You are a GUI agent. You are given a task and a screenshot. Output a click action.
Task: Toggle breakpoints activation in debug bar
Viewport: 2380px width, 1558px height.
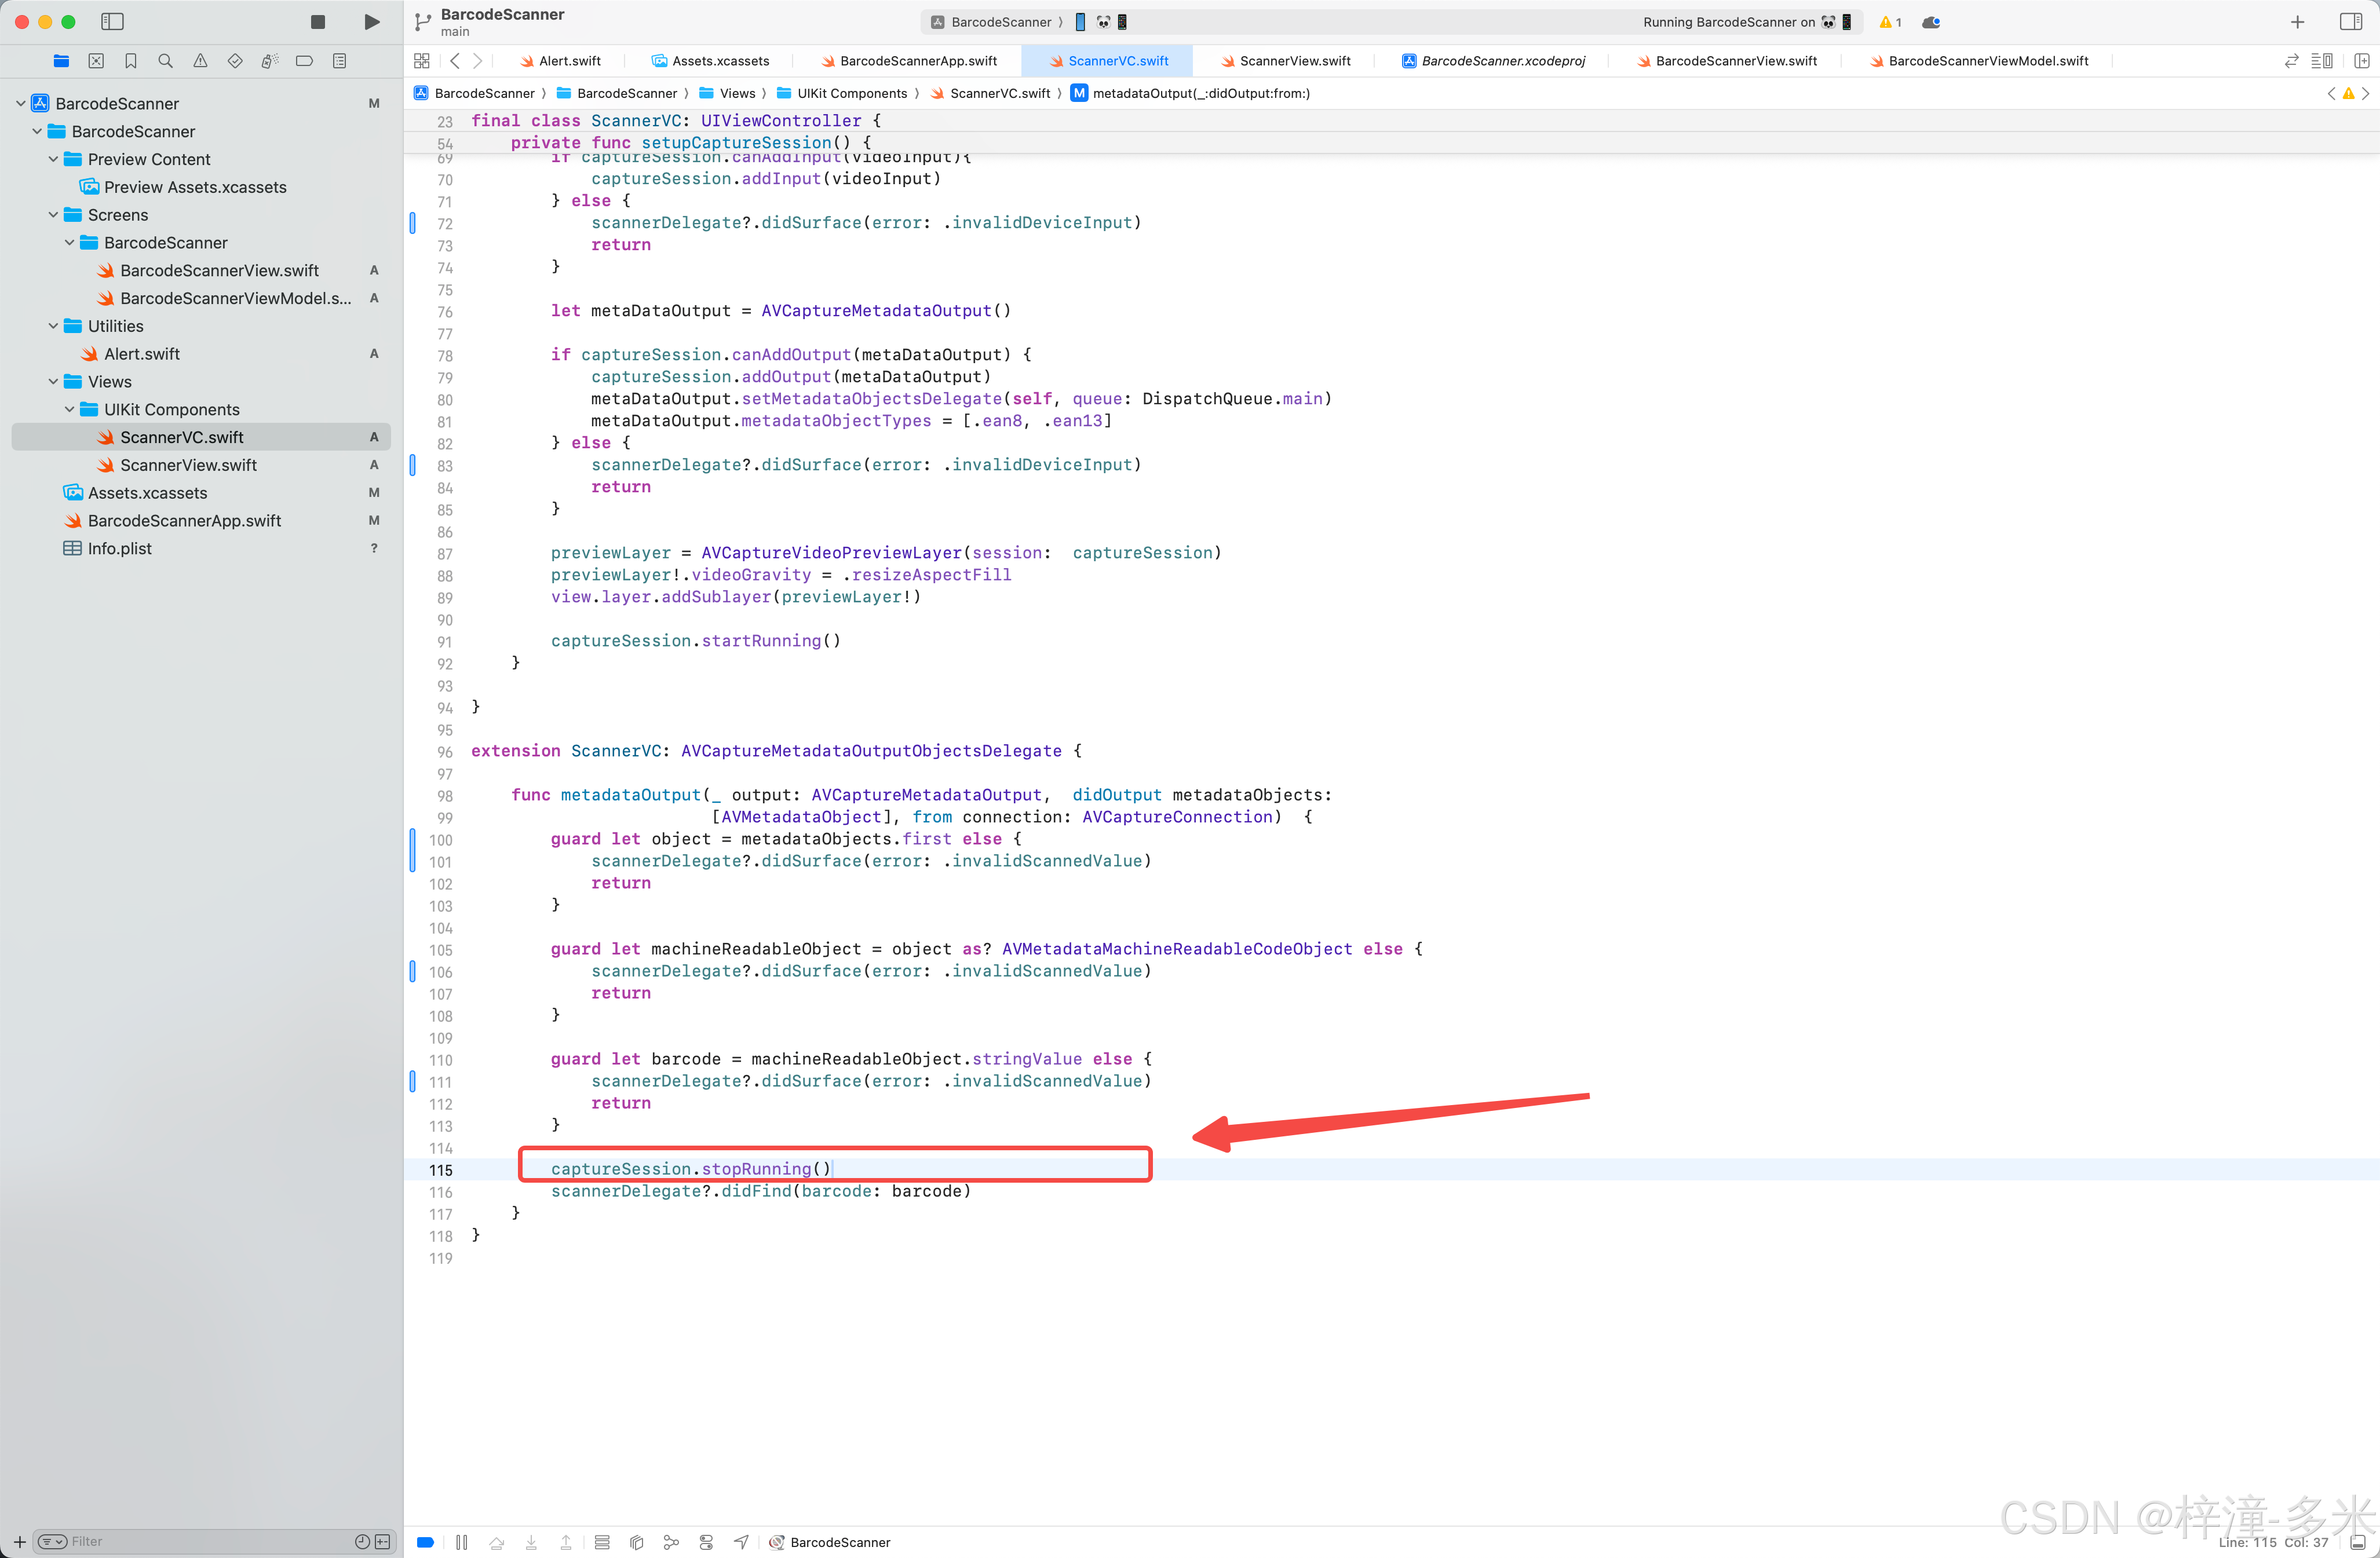(x=425, y=1542)
